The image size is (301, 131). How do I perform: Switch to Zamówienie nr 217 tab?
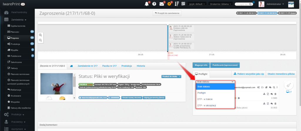[x=88, y=66]
